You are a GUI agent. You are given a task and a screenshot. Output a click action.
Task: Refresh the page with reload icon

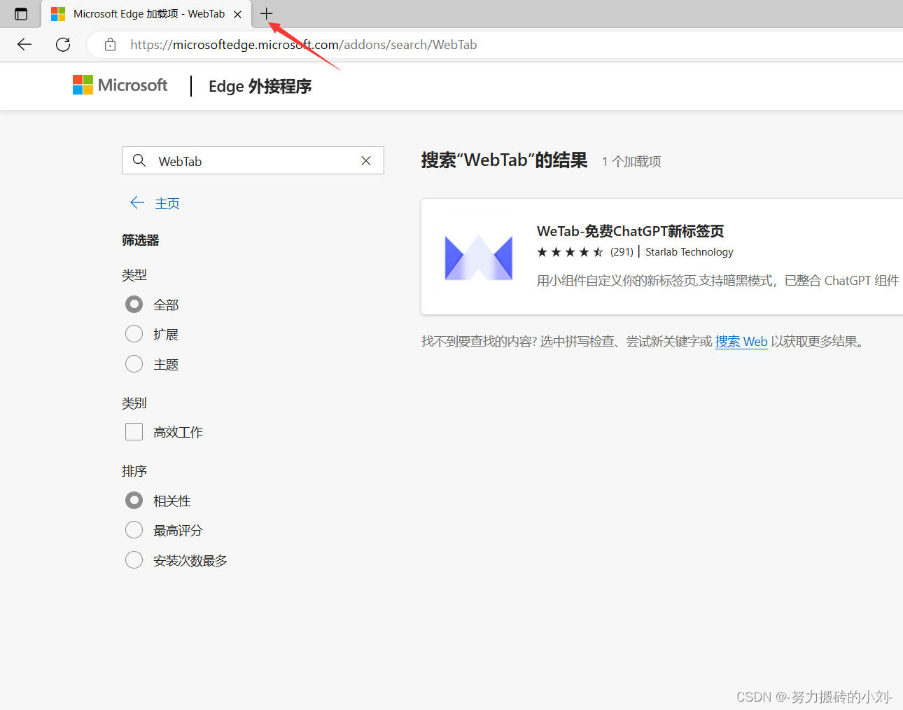point(63,45)
